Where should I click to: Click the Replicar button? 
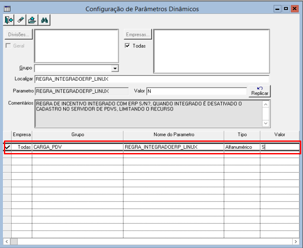coord(260,91)
